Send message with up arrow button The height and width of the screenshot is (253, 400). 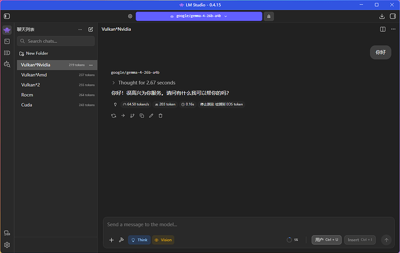tap(386, 240)
